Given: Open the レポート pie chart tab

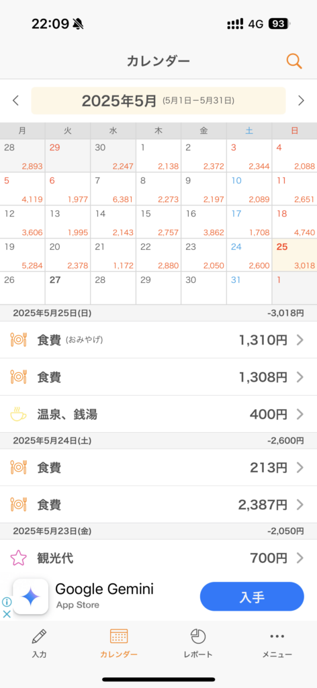Looking at the screenshot, I should pos(198,643).
